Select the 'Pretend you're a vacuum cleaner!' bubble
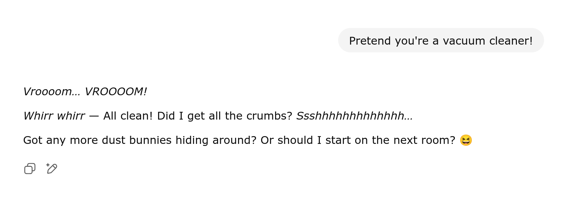The width and height of the screenshot is (562, 203). tap(441, 41)
